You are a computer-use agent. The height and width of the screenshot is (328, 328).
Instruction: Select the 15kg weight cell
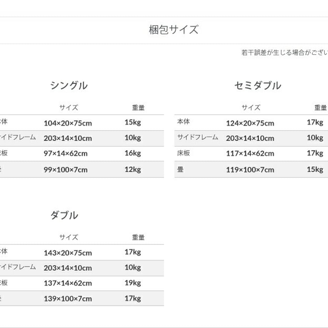click(133, 122)
